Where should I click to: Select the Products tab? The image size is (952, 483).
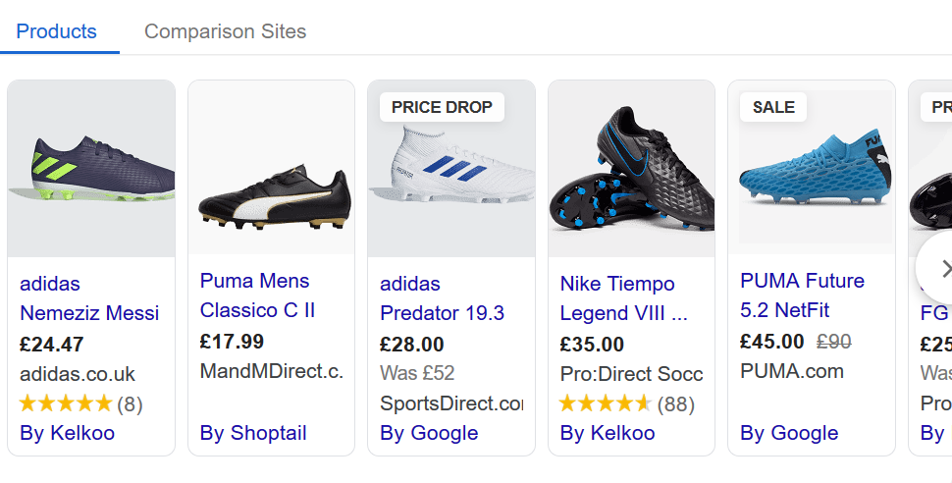(57, 31)
